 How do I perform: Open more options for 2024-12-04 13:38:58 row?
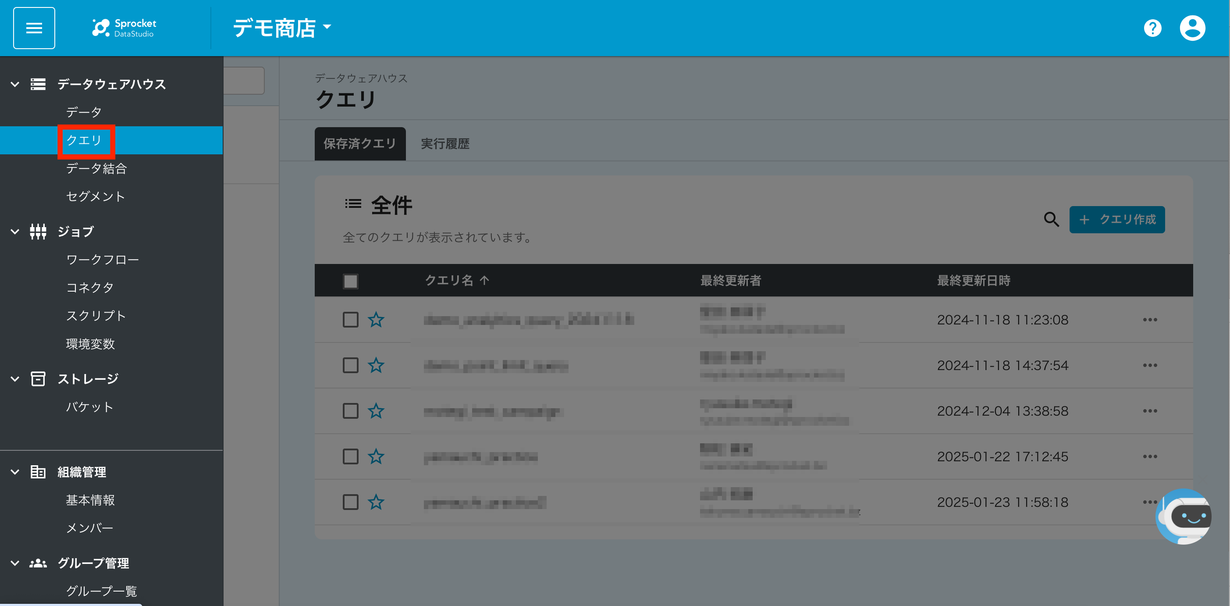coord(1150,411)
